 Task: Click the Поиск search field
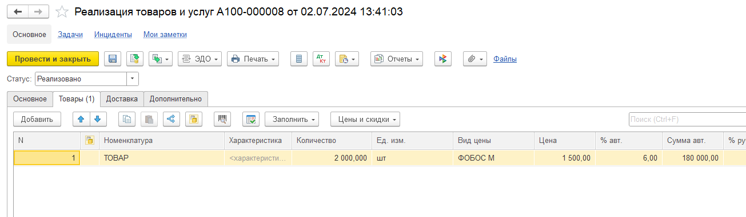coord(687,119)
